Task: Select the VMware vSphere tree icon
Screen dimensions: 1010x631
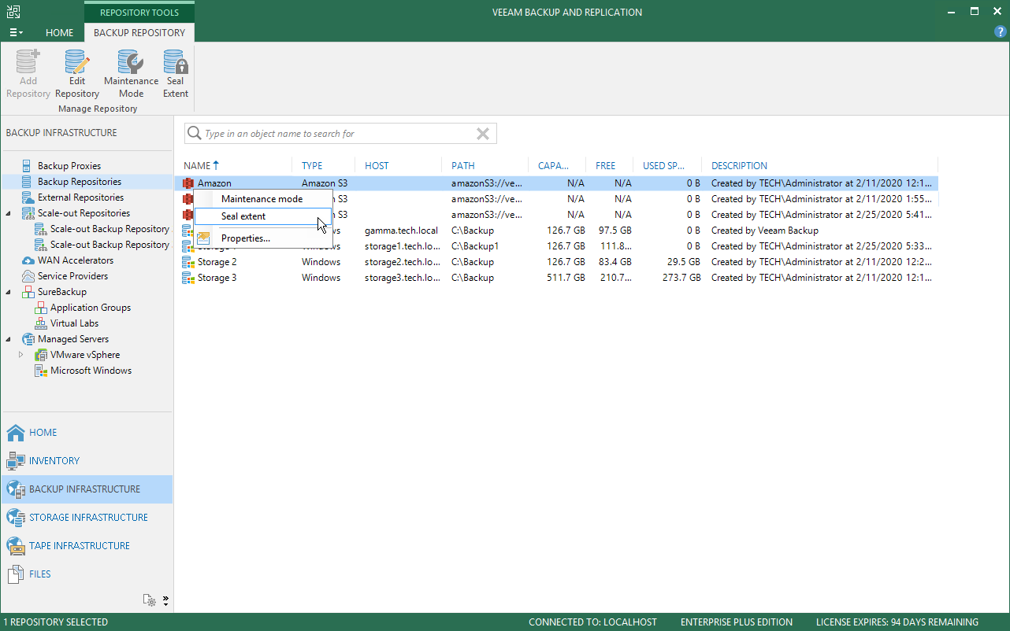Action: click(41, 355)
